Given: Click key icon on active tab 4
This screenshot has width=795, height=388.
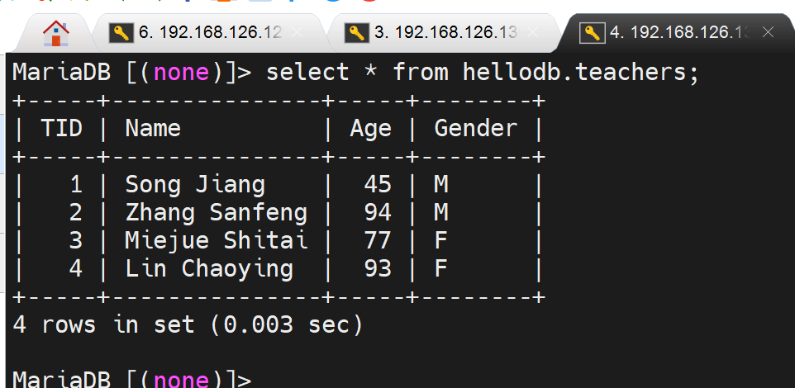Looking at the screenshot, I should (592, 33).
